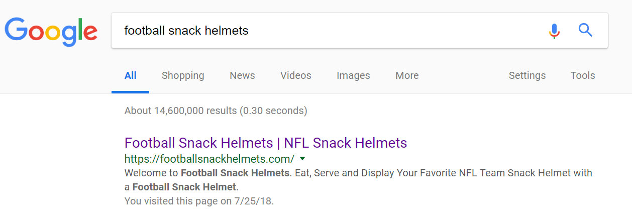Switch to the Shopping tab

coord(183,76)
